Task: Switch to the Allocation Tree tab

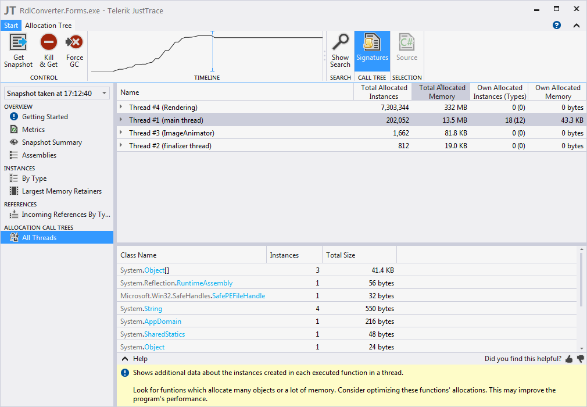Action: [48, 26]
